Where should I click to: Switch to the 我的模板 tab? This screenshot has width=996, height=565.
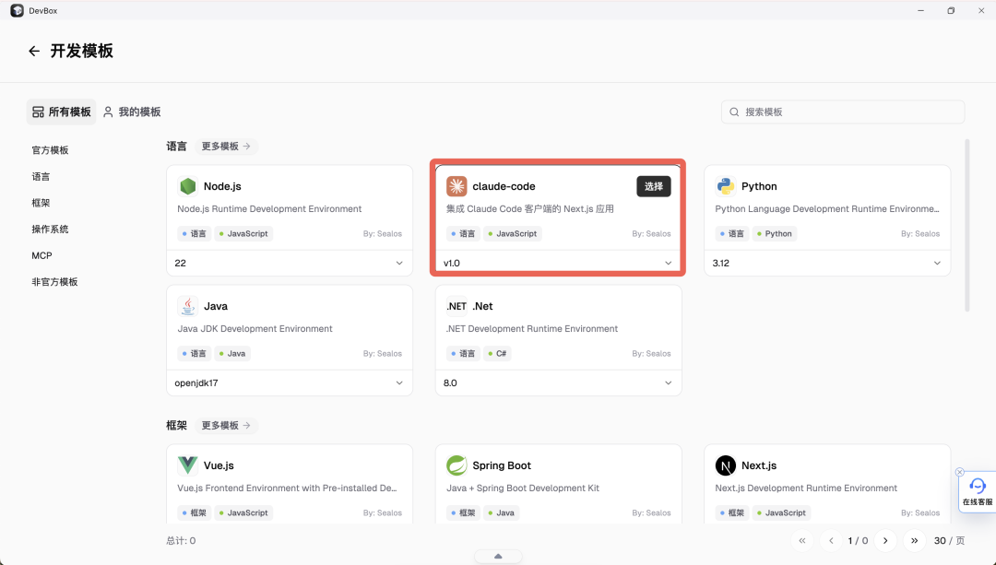pos(132,112)
